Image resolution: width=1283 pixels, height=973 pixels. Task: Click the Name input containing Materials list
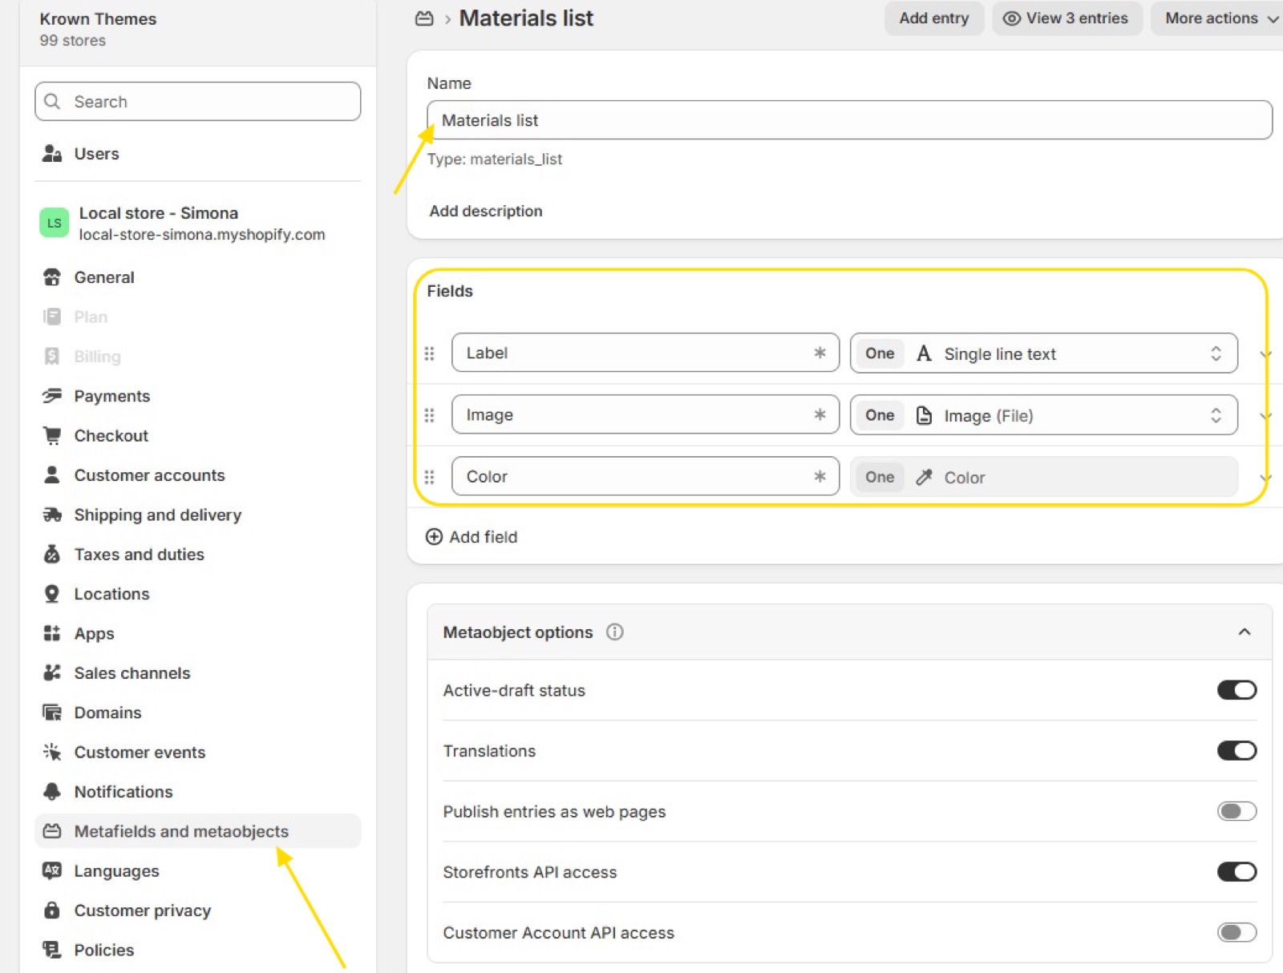[849, 120]
